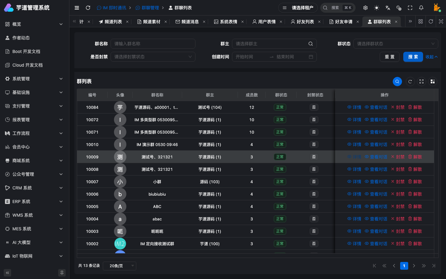Open the language translation icon

pyautogui.click(x=388, y=8)
